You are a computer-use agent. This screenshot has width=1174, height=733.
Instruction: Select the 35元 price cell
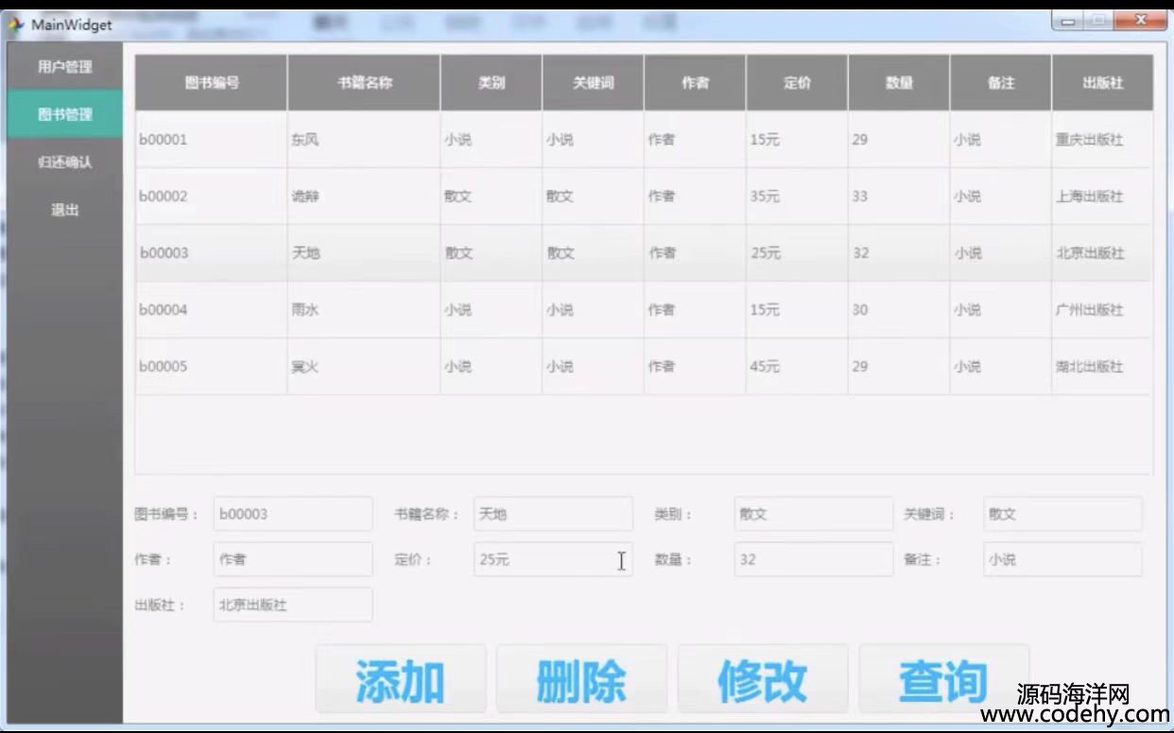click(798, 196)
